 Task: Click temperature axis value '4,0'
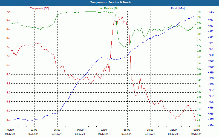click(x=8, y=111)
